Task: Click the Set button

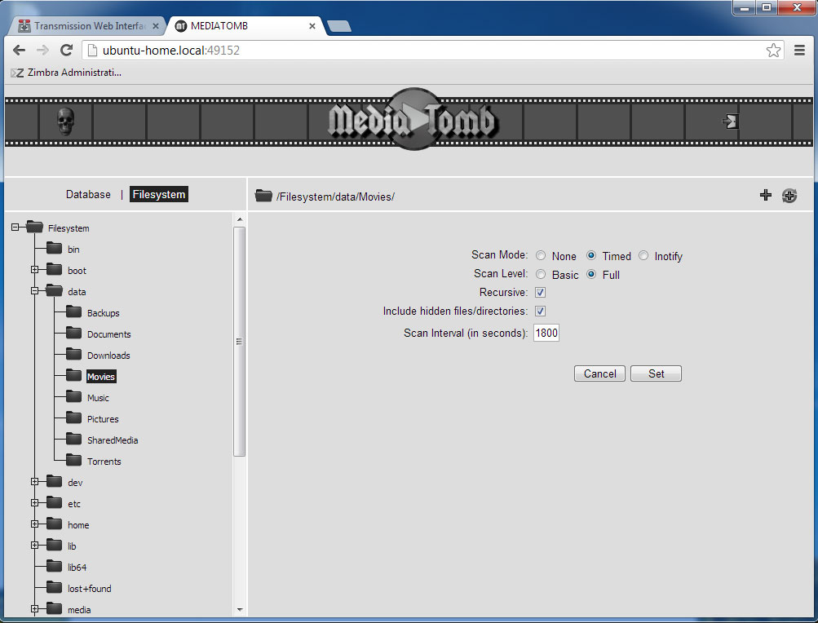Action: click(656, 373)
